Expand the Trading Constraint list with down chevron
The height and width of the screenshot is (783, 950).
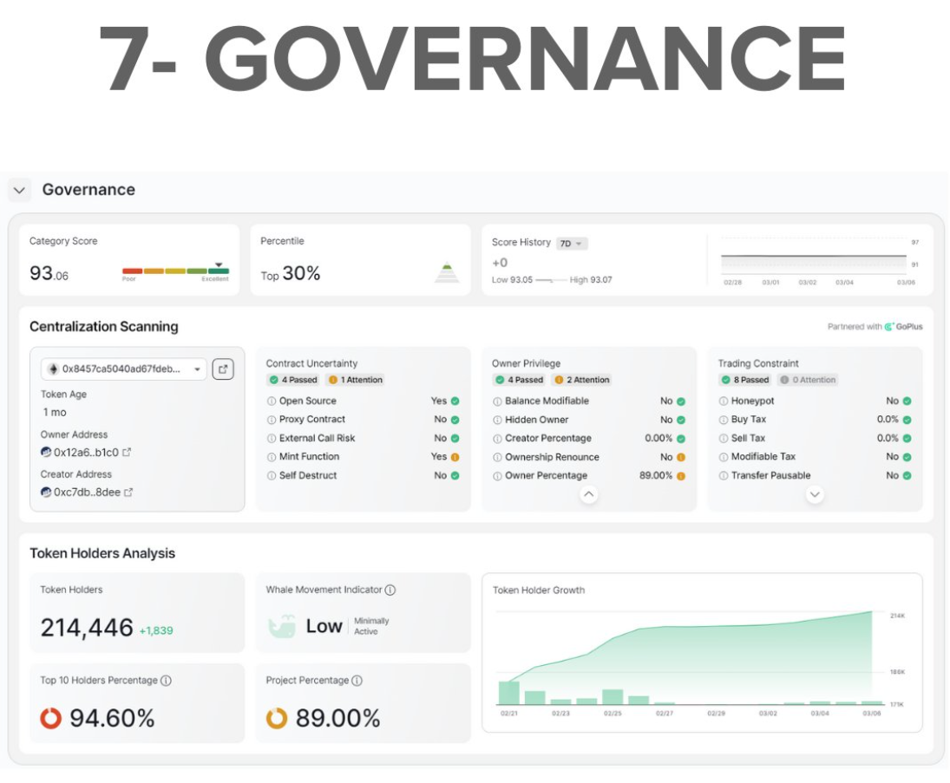tap(815, 494)
